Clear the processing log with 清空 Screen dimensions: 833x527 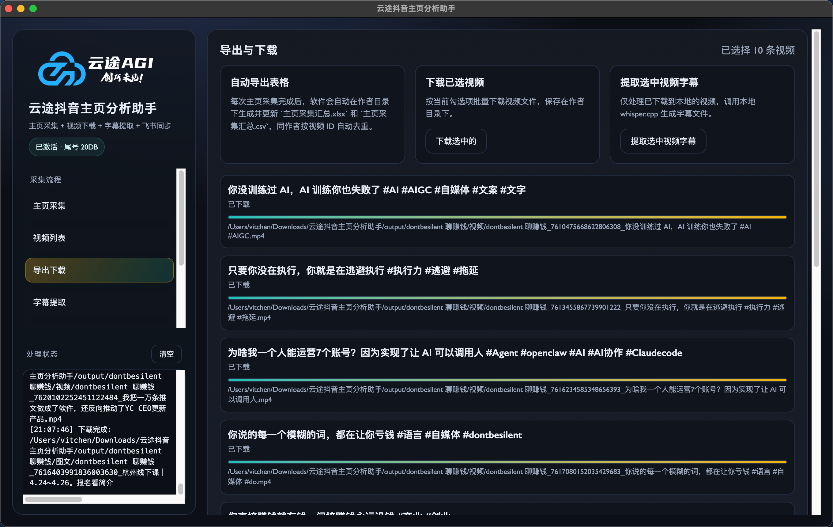166,354
